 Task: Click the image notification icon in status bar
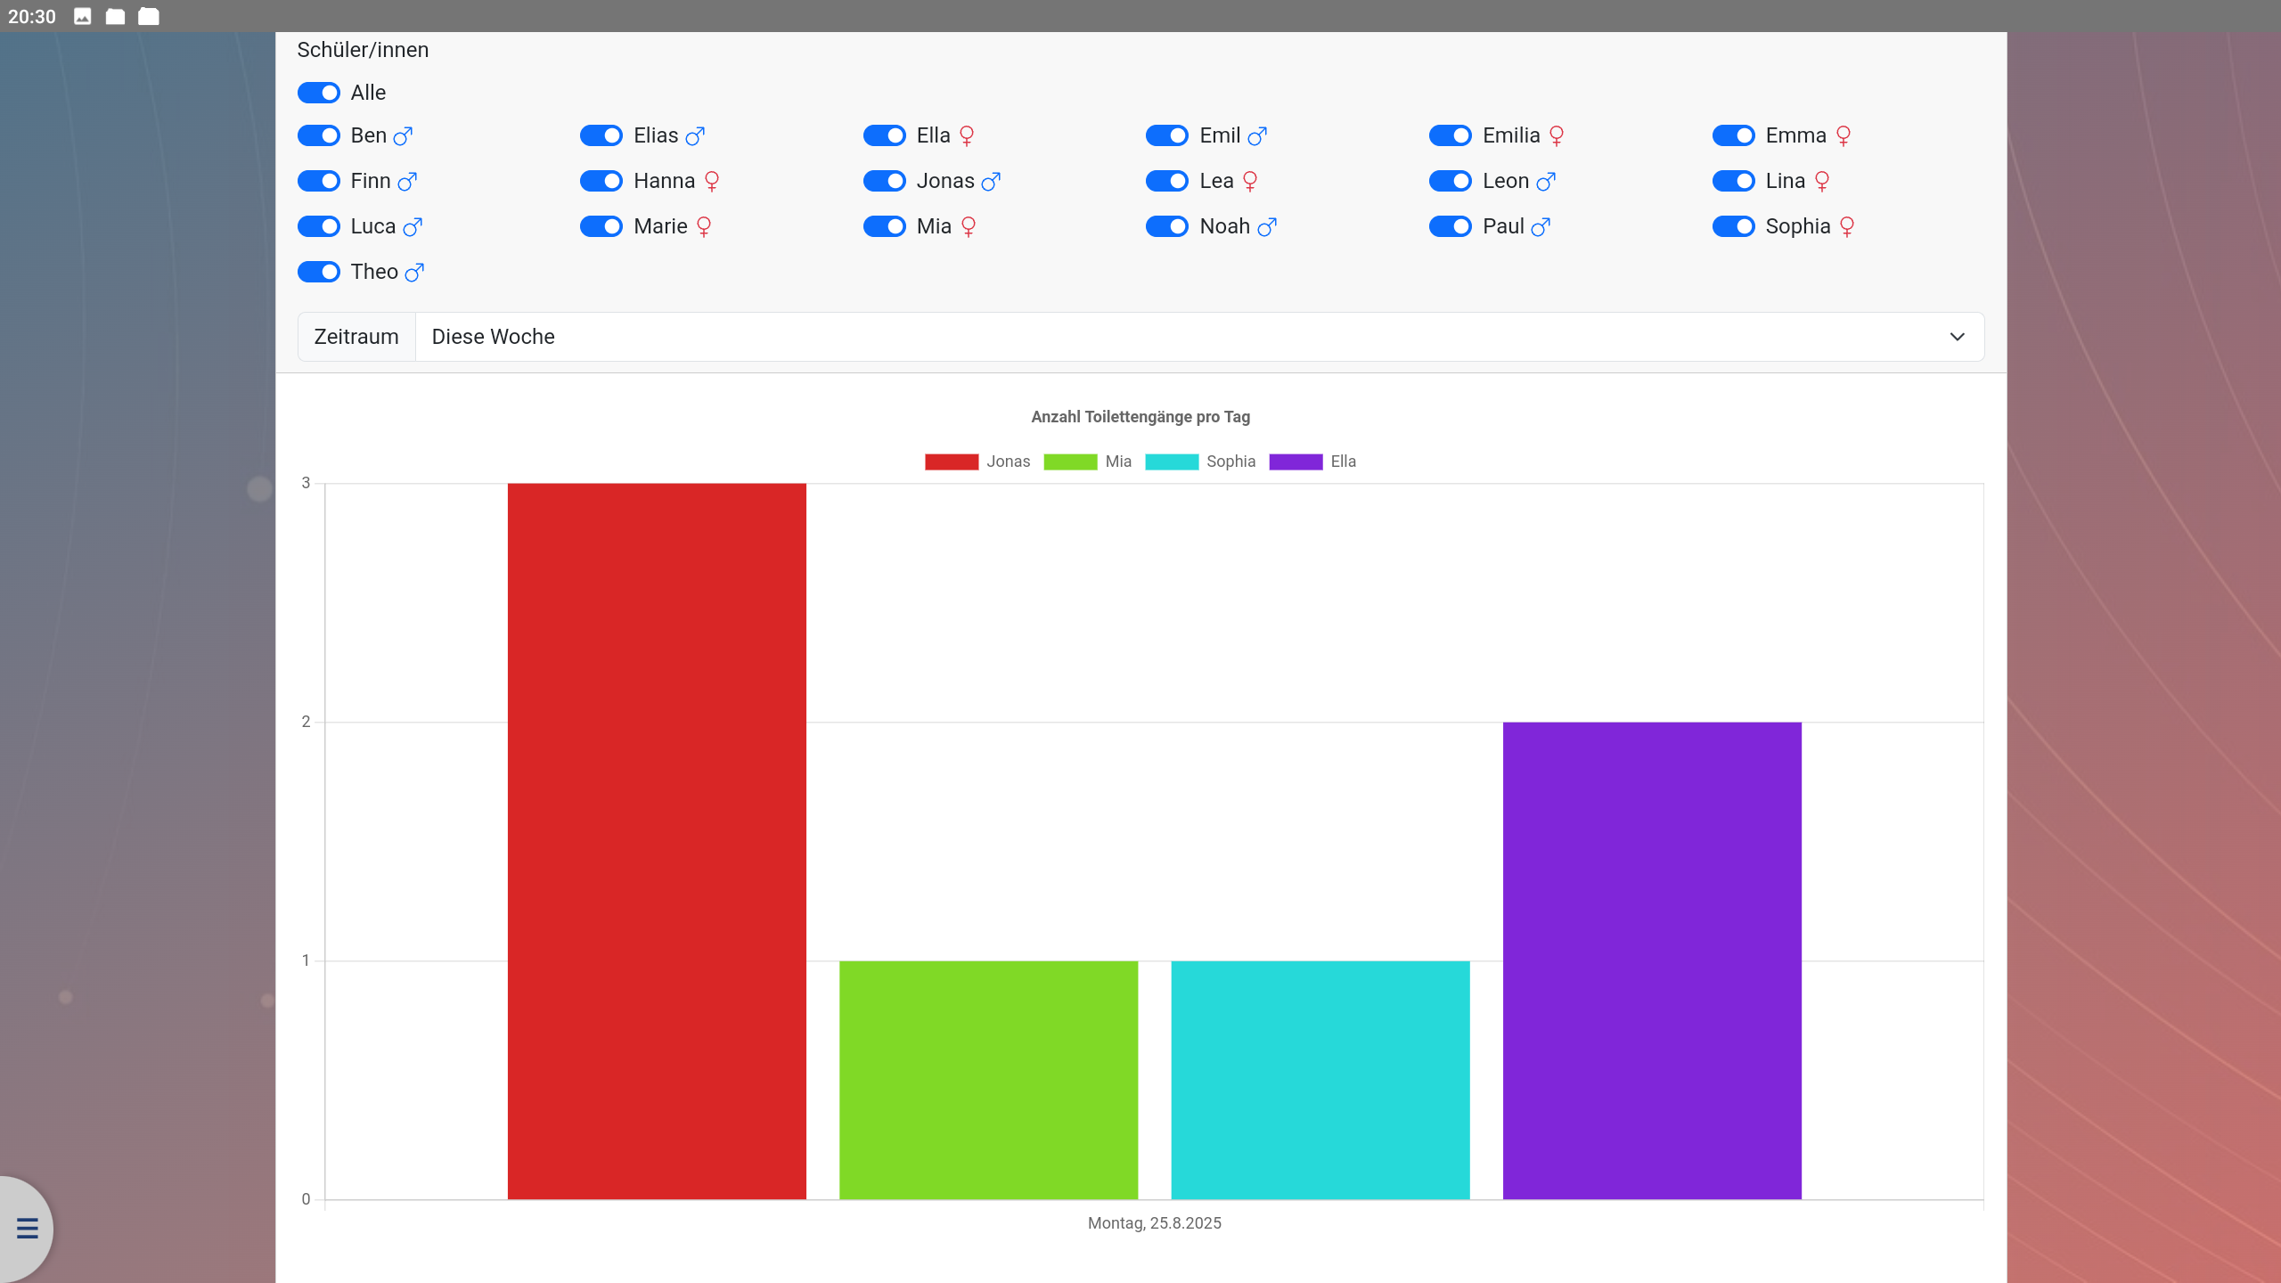tap(82, 16)
